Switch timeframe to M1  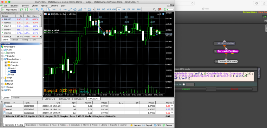(99, 9)
